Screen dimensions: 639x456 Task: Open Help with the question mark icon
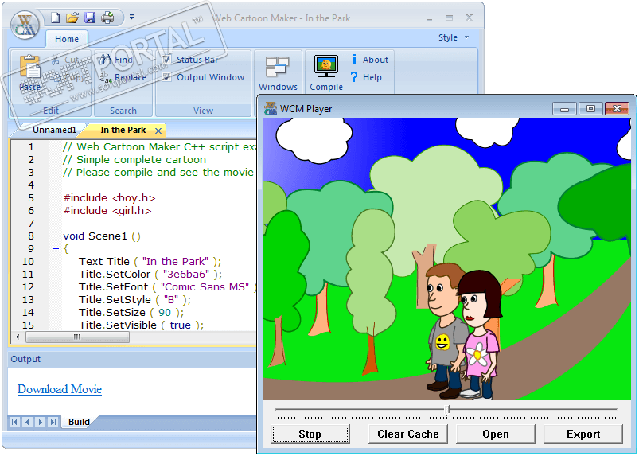coord(366,77)
